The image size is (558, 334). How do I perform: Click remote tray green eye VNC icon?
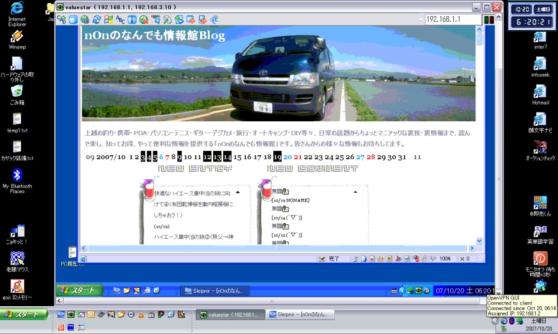click(x=419, y=291)
